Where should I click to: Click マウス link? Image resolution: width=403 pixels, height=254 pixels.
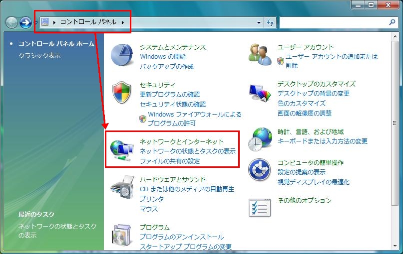tap(148, 209)
